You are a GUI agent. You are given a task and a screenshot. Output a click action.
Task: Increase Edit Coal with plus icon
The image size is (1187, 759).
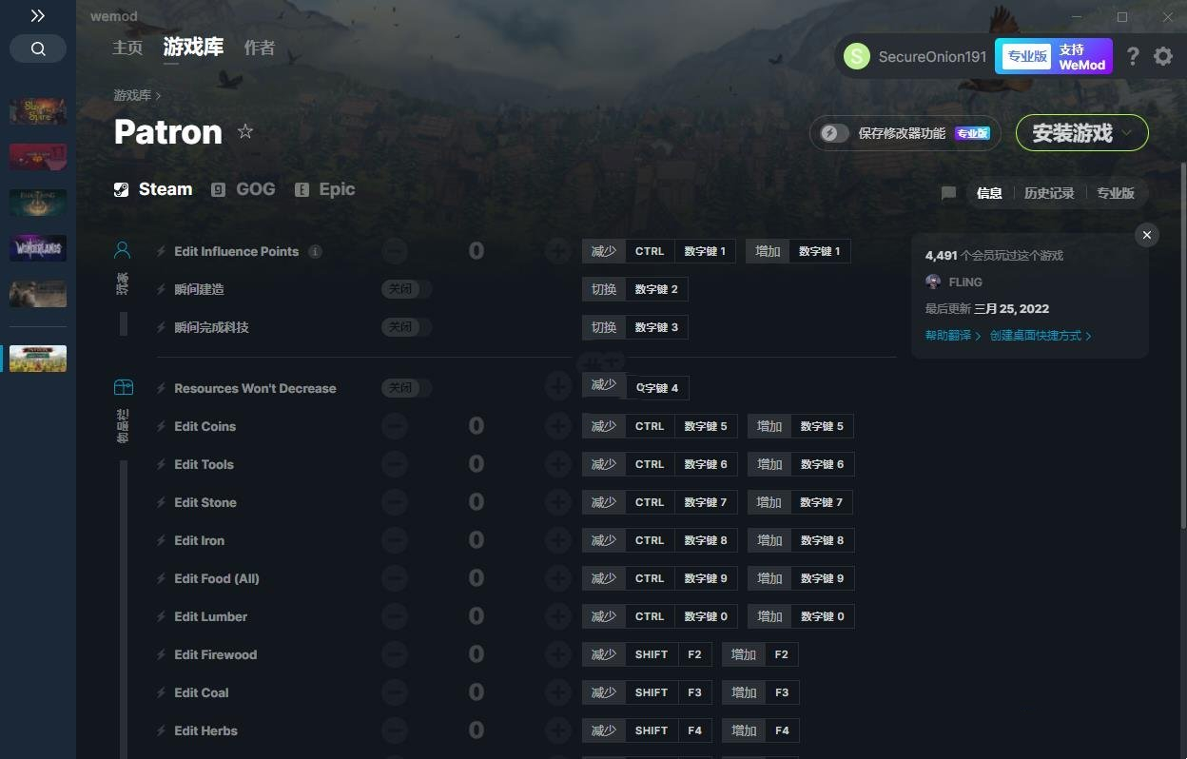pos(558,692)
